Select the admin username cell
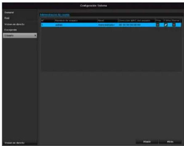The image size is (184, 146). [x=59, y=25]
